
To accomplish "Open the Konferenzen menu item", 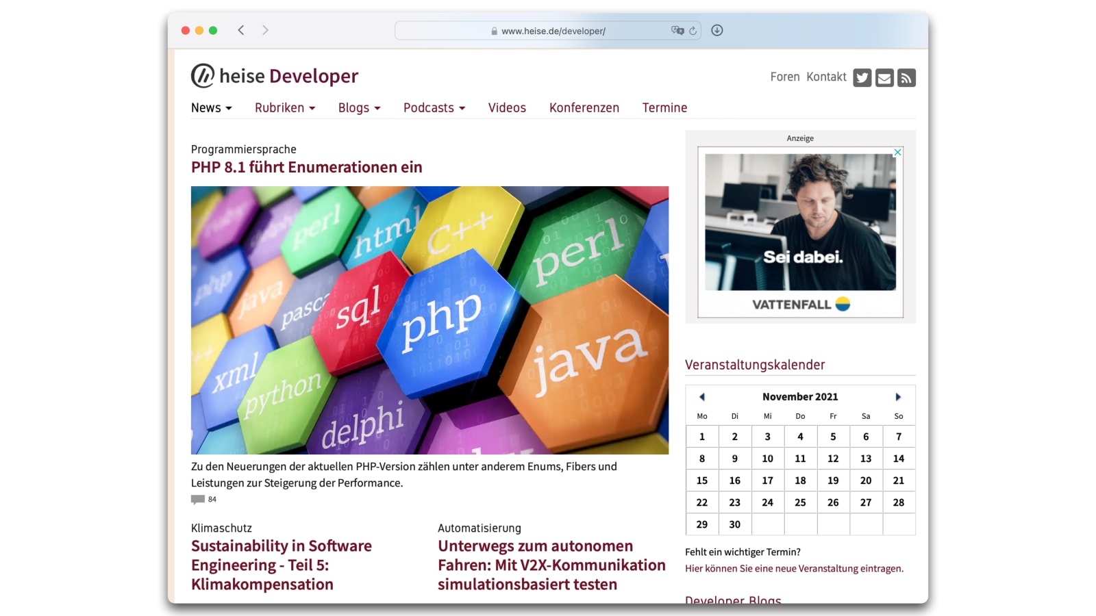I will pos(584,108).
